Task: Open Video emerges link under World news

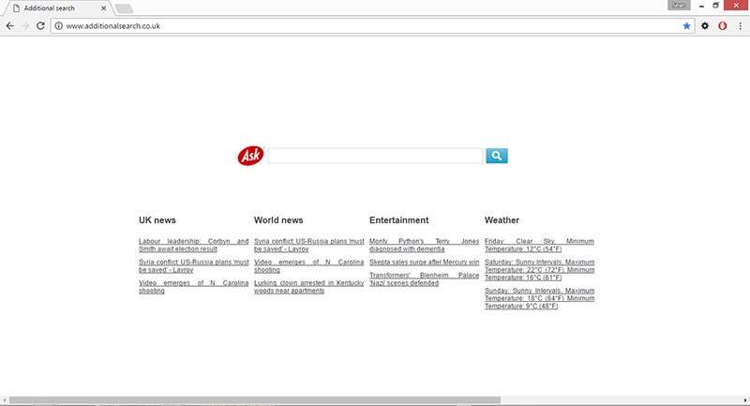Action: coord(309,266)
